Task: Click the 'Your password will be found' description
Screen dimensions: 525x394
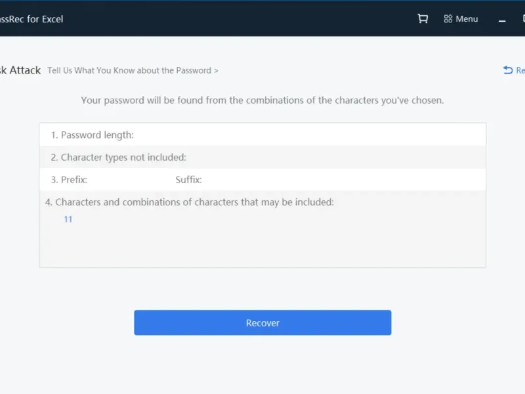Action: coord(262,100)
